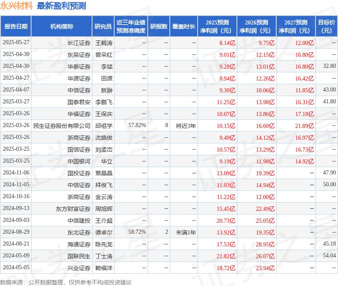Click accuracy value 58.72%
338x286 pixels.
coord(137,232)
